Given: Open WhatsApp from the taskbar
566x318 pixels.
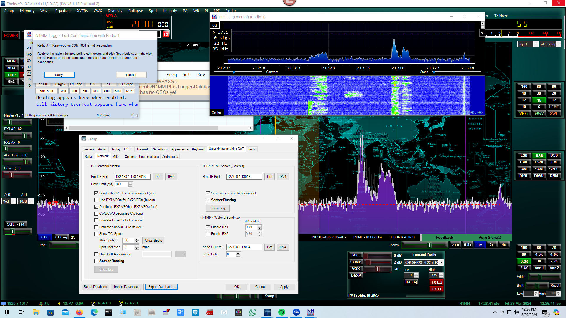Looking at the screenshot, I should [x=253, y=312].
